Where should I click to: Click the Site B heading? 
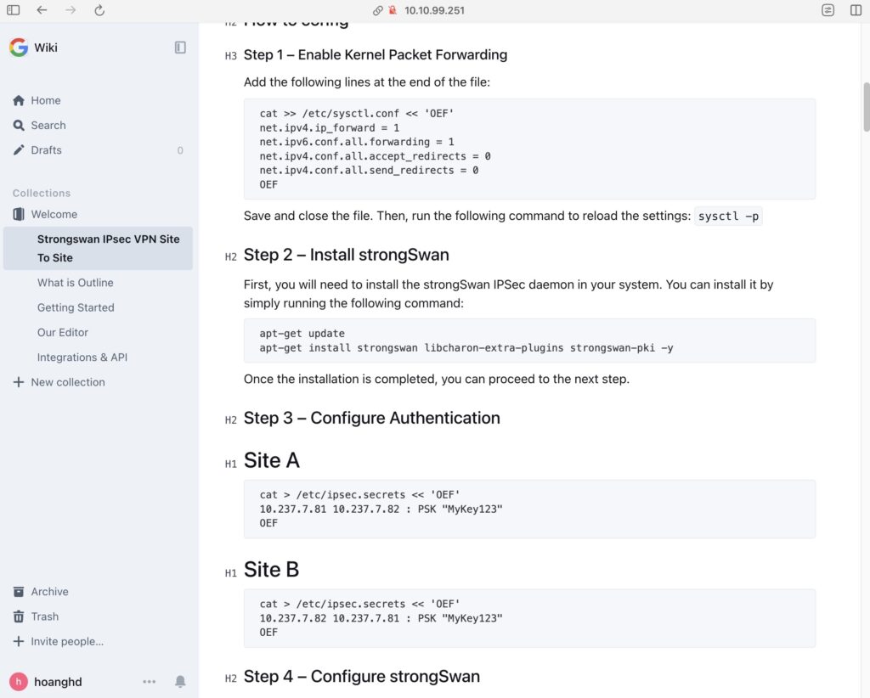(271, 570)
